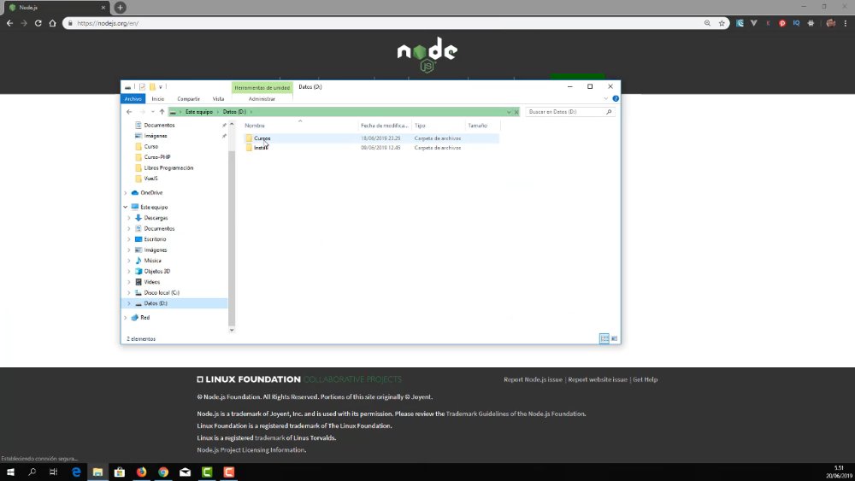The height and width of the screenshot is (481, 855).
Task: Switch to large icons view button
Action: (615, 339)
